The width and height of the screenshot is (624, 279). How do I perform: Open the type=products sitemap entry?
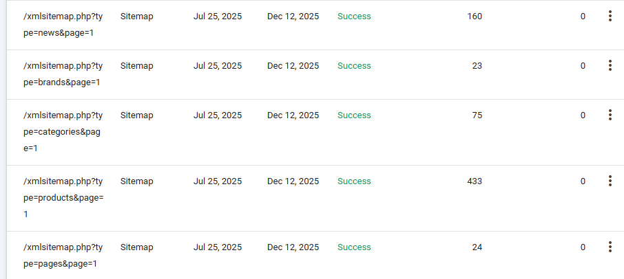(x=63, y=198)
